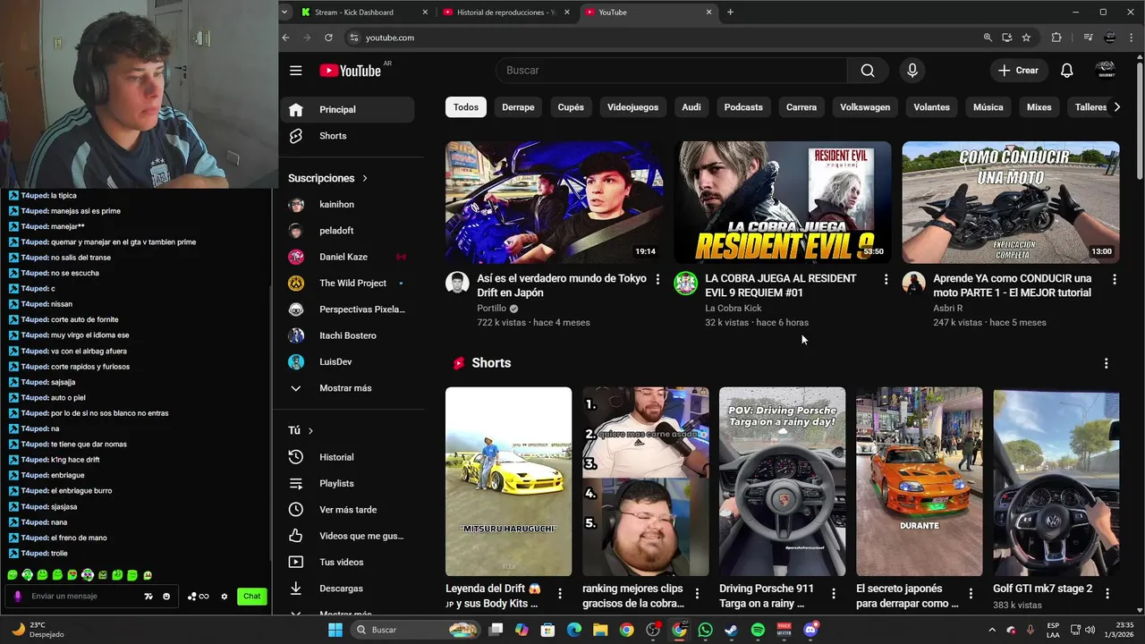Open the YouTube hamburger guide menu
Screen dimensions: 1145x644
(296, 71)
